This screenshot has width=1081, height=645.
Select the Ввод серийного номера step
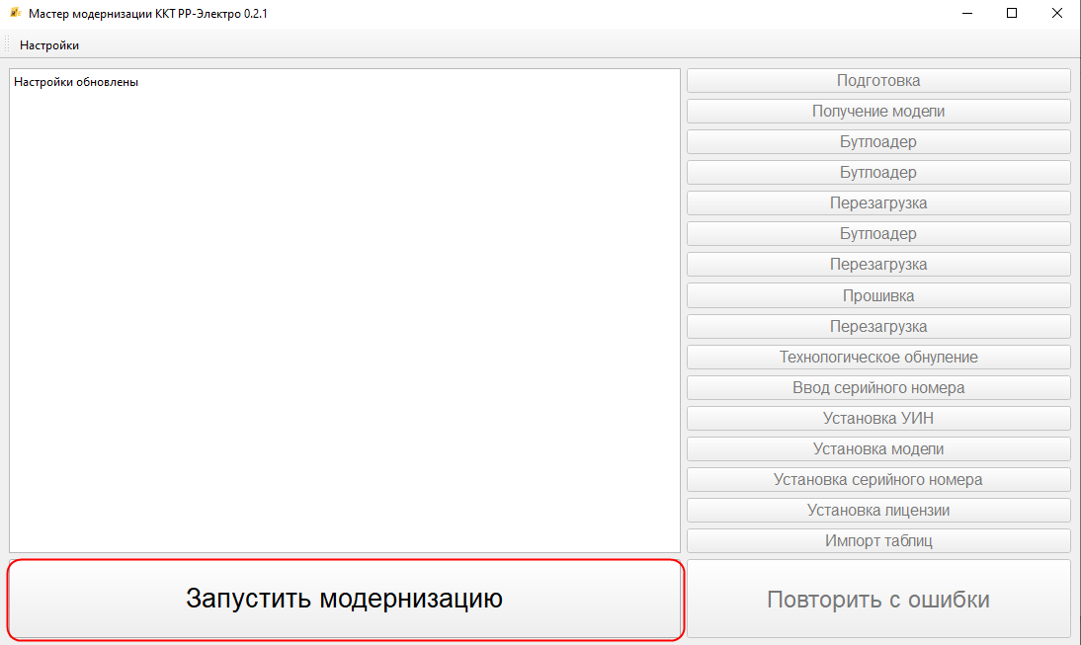pos(878,387)
